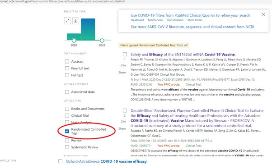Open Cite for the BNT162b2 article
Image resolution: width=272 pixels, height=165 pixels.
click(123, 65)
